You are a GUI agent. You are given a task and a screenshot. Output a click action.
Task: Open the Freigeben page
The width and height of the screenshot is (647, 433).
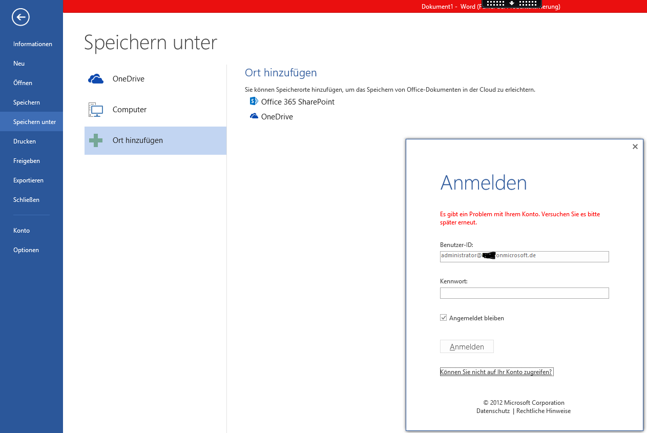[32, 161]
